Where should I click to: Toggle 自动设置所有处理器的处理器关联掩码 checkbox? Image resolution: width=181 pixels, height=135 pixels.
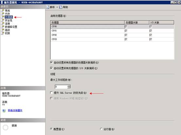(x=51, y=63)
